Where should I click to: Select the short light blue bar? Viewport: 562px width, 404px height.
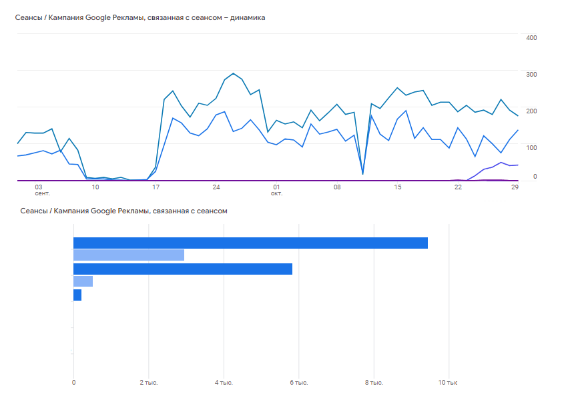[x=83, y=281]
